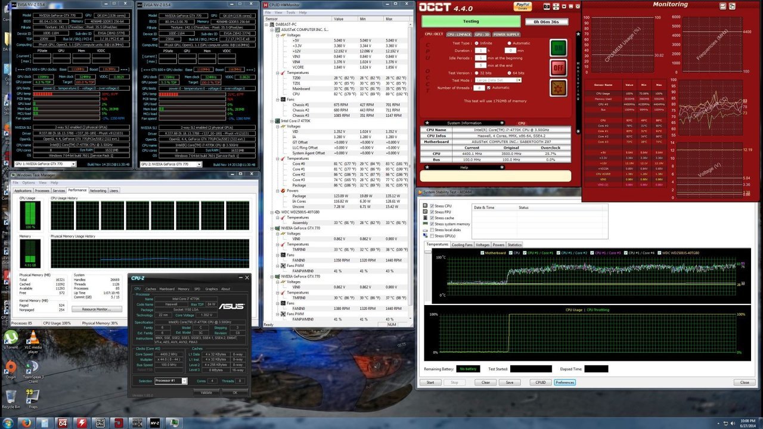This screenshot has width=763, height=429.
Task: Open VLC media player desktop icon
Action: 33,341
